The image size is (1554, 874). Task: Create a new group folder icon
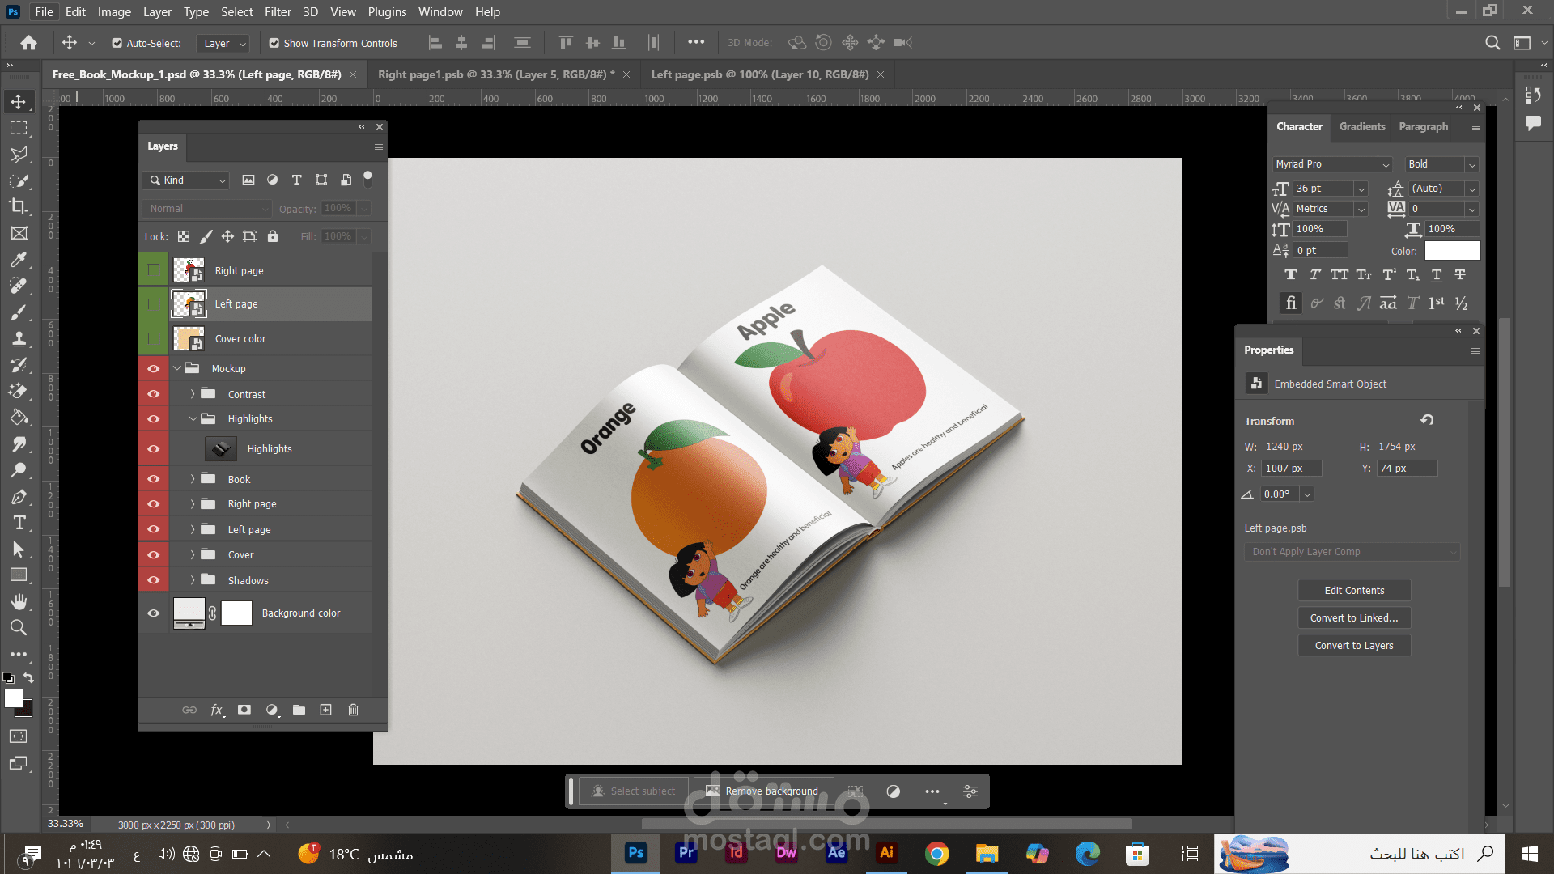pos(299,710)
